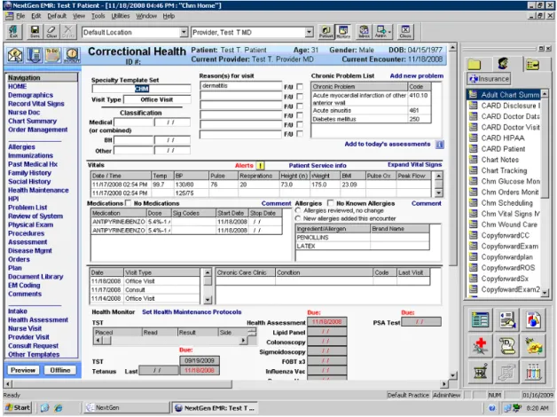Check the fifth F/U checkbox

tap(300, 125)
